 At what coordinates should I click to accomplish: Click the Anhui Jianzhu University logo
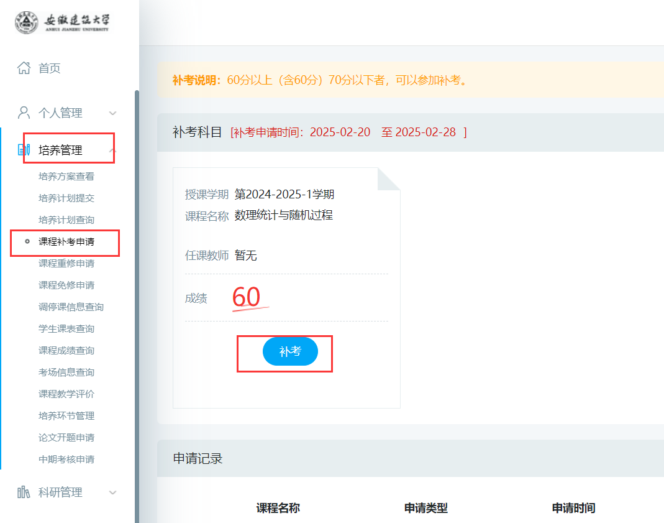pos(62,22)
